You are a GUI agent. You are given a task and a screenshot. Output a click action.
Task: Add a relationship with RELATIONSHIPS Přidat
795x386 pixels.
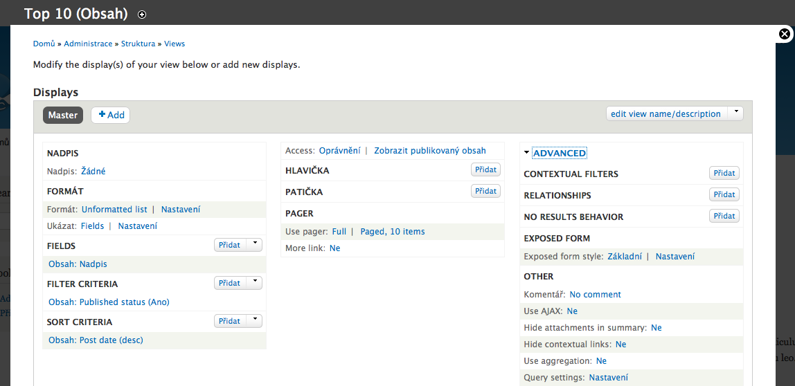[x=724, y=194]
